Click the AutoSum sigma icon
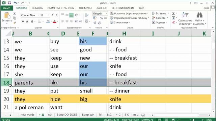The height and width of the screenshot is (121, 216). click(x=173, y=13)
